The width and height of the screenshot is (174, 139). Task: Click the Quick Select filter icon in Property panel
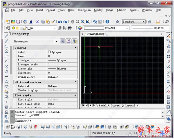(74, 42)
